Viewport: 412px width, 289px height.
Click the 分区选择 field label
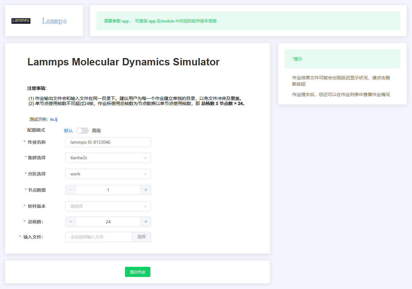click(37, 174)
